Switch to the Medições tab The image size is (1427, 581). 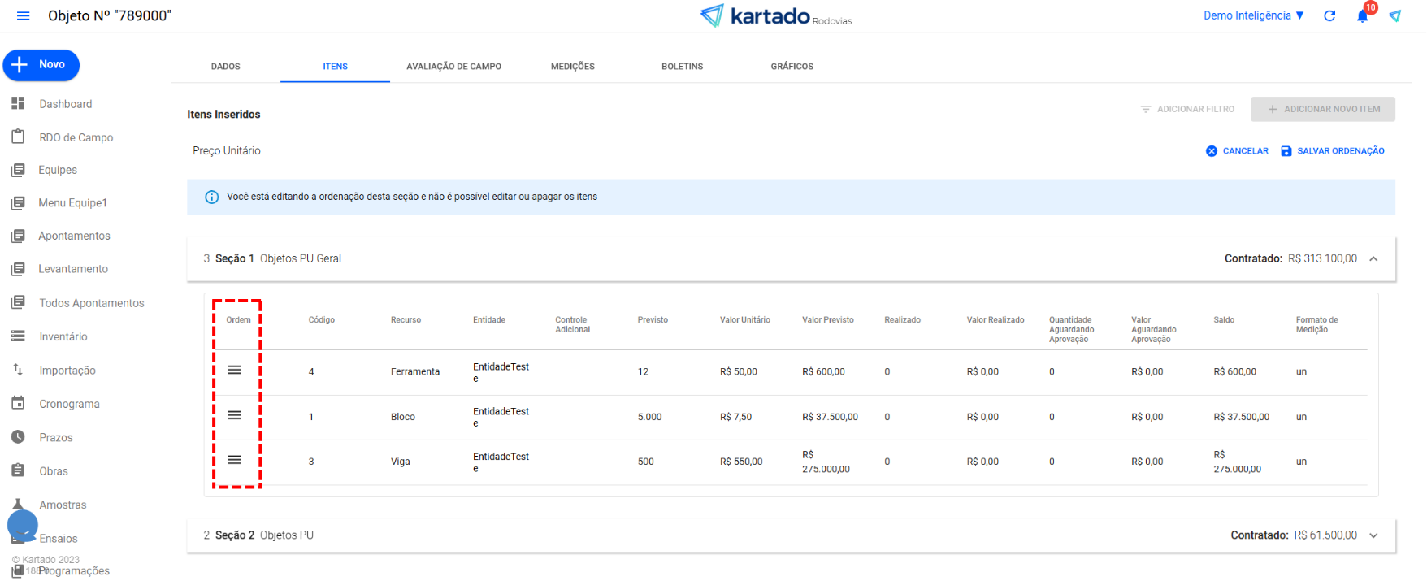[x=573, y=67]
